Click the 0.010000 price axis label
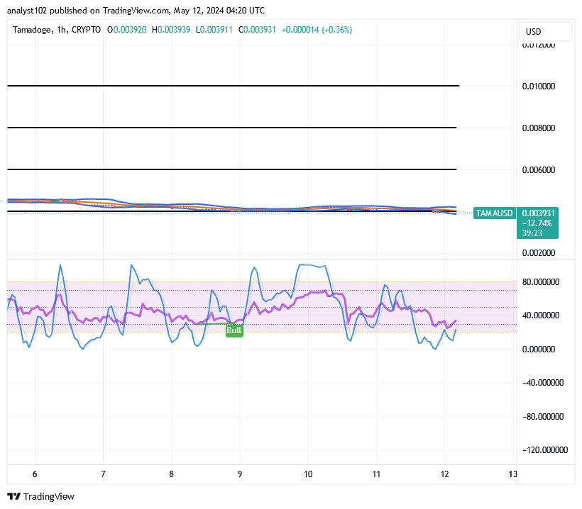 pos(539,86)
